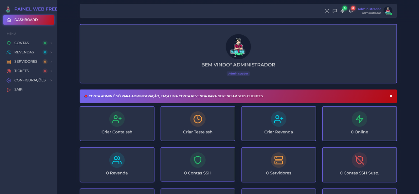Click the 0 Online label
The width and height of the screenshot is (419, 194).
(359, 132)
